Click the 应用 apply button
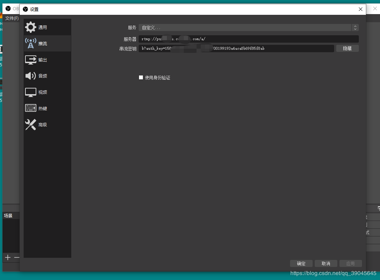Image resolution: width=380 pixels, height=280 pixels. pos(350,263)
